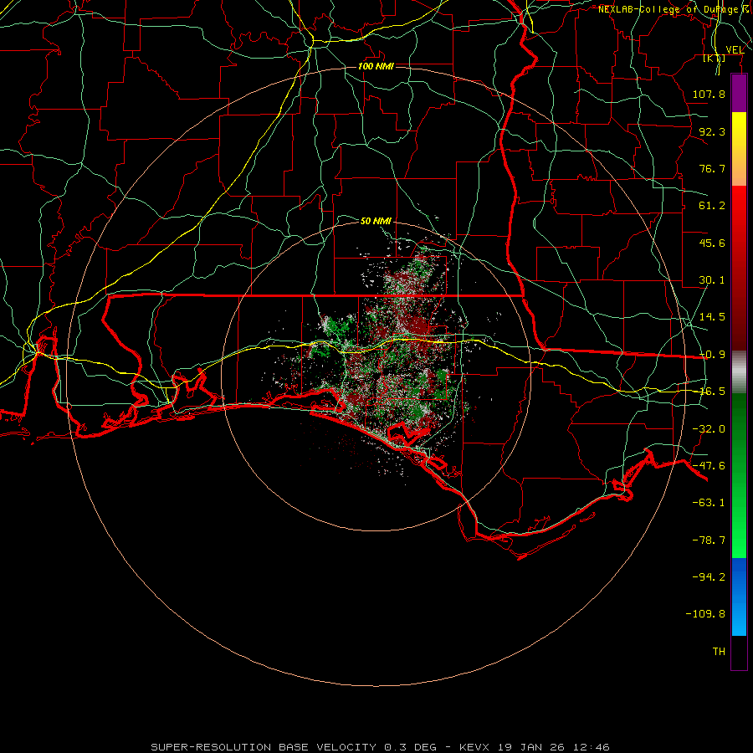The height and width of the screenshot is (753, 753).
Task: Click the SUPER-RESOLUTION BASE VELOCITY product title
Action: [264, 747]
